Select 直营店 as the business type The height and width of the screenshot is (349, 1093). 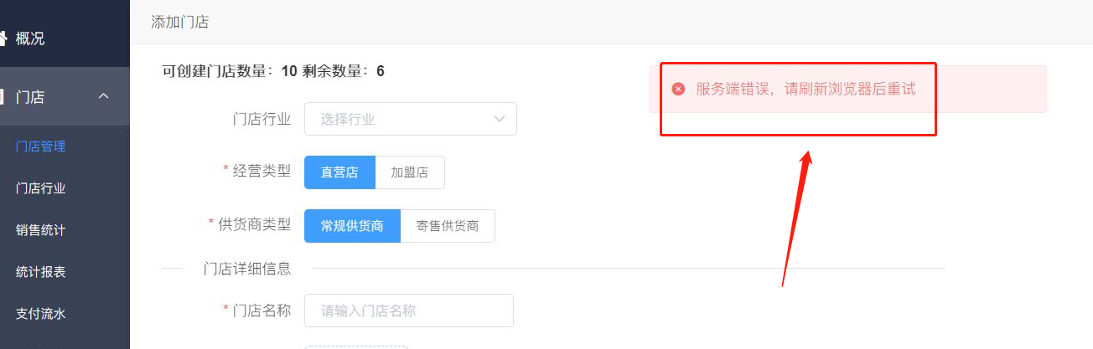click(339, 172)
